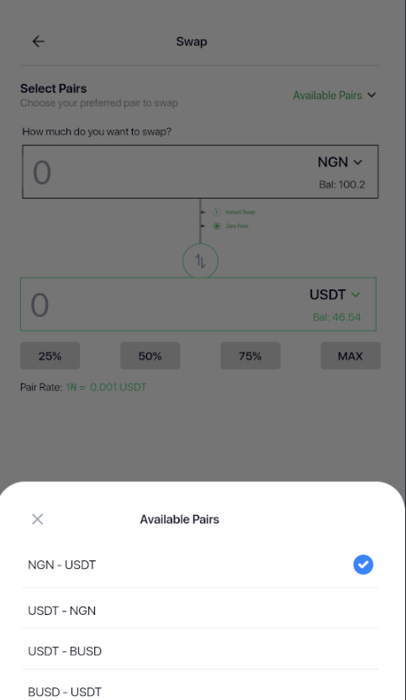Click the 75% amount button

pos(250,356)
